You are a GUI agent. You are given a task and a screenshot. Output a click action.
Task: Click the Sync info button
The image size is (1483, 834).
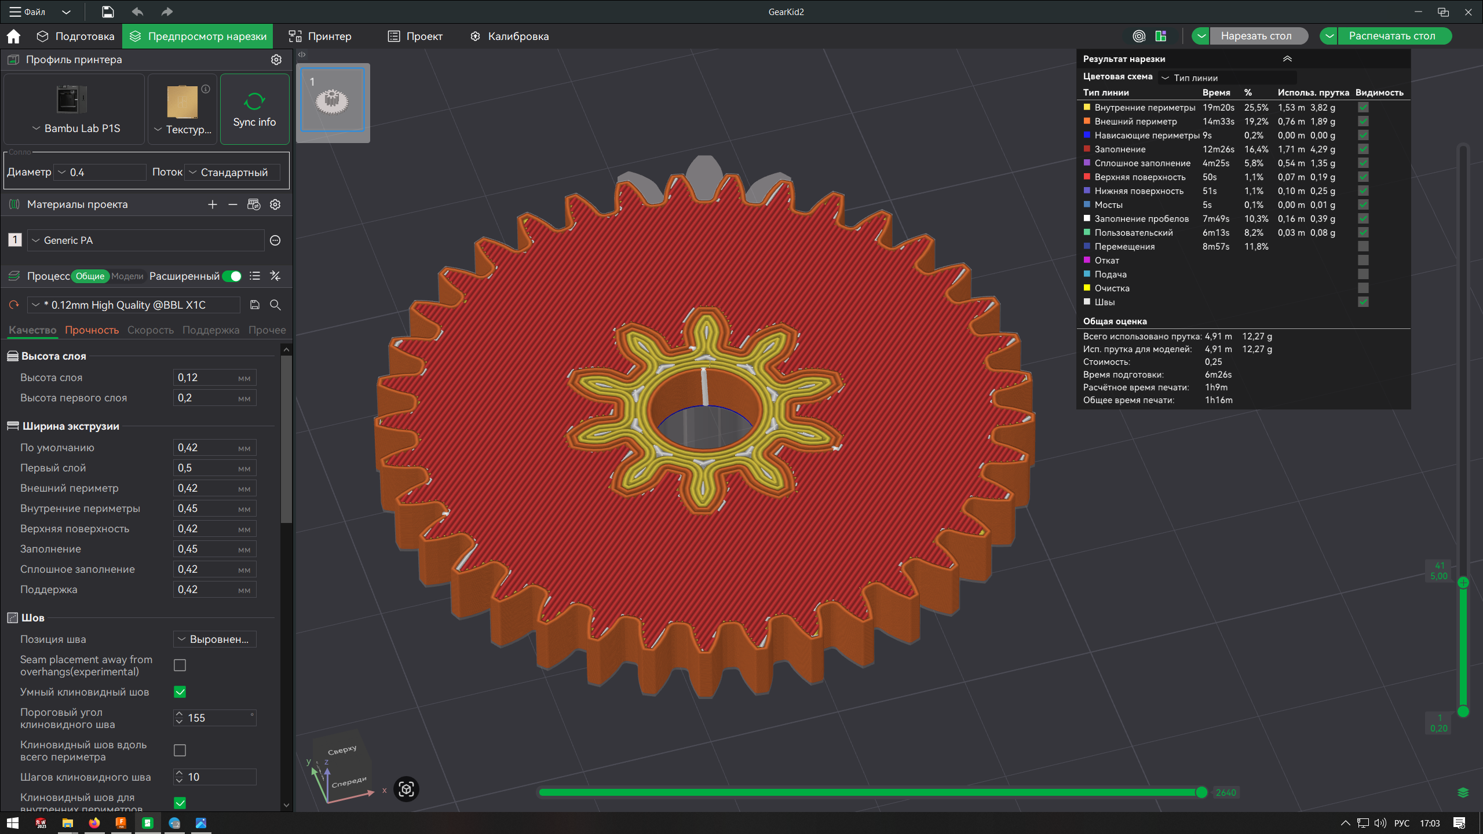pyautogui.click(x=254, y=109)
